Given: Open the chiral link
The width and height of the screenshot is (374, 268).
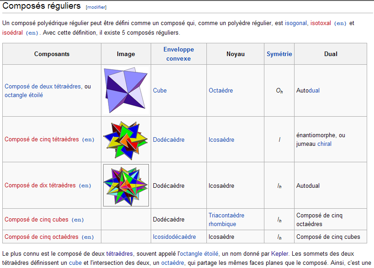Looking at the screenshot, I should (324, 144).
